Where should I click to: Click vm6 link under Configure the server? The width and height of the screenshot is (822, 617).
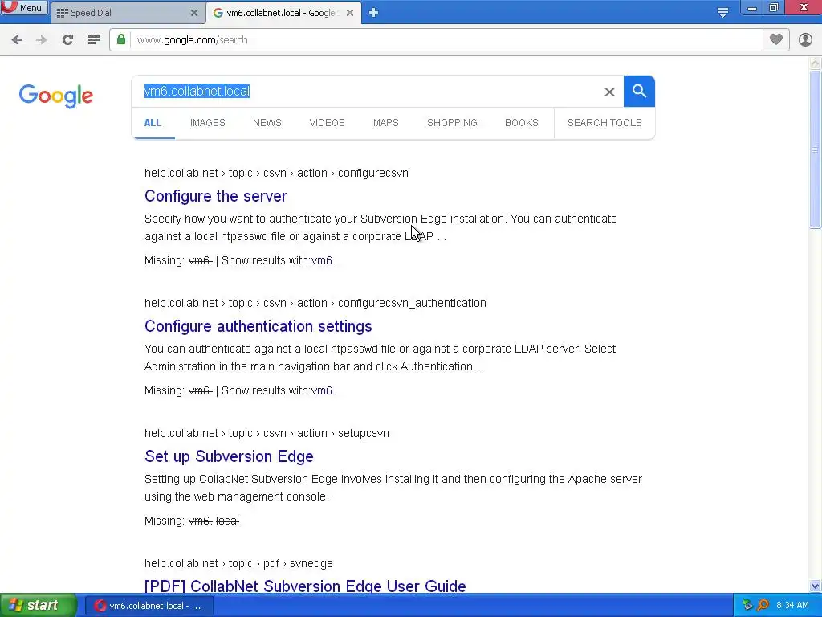pos(321,261)
